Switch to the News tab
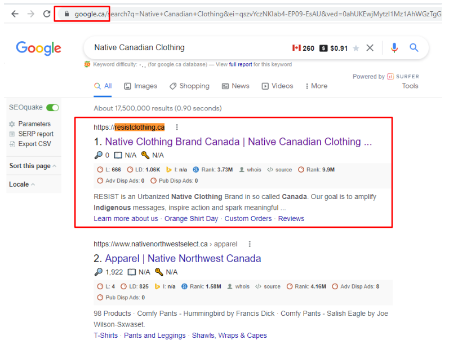 (x=235, y=86)
